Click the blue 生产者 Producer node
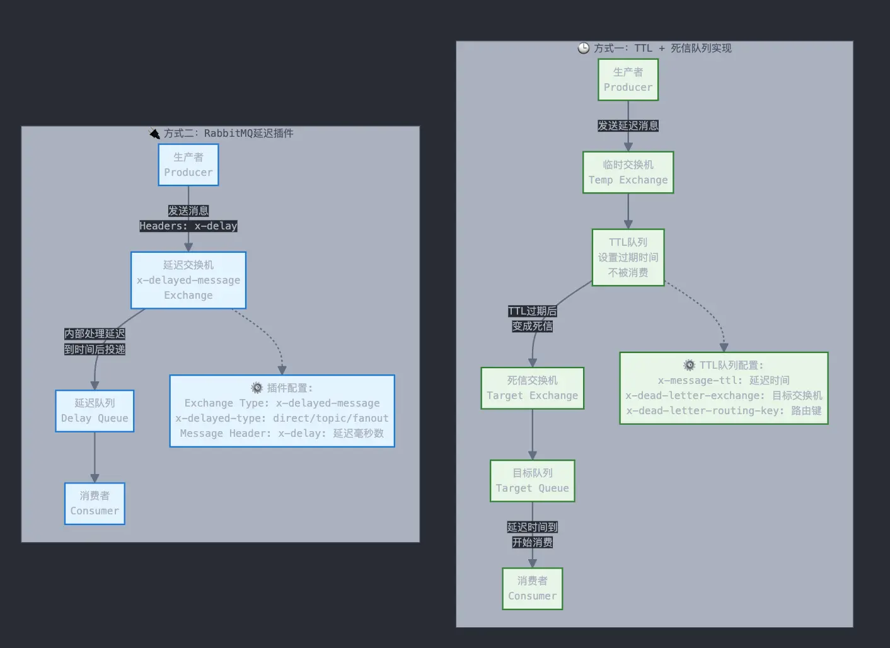Image resolution: width=890 pixels, height=648 pixels. pos(188,165)
